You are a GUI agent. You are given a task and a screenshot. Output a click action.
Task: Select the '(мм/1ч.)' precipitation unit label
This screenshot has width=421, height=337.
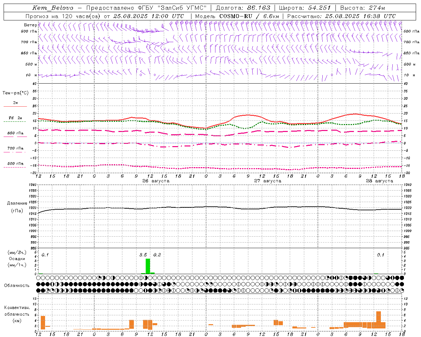pyautogui.click(x=17, y=265)
